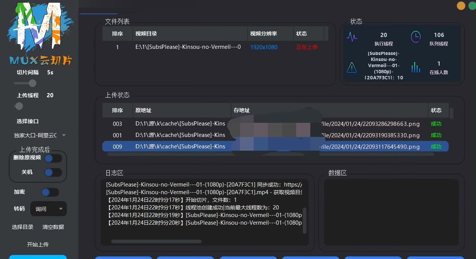This screenshot has height=259, width=476.
Task: Click the bar chart online users icon
Action: tap(416, 68)
